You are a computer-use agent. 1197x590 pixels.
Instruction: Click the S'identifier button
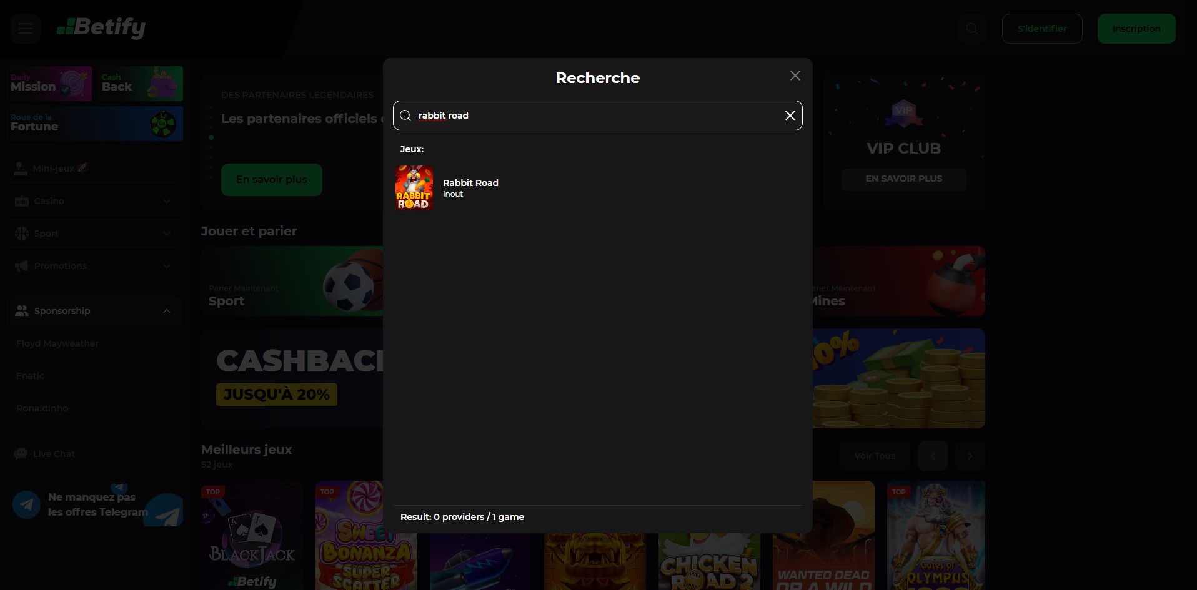tap(1041, 29)
